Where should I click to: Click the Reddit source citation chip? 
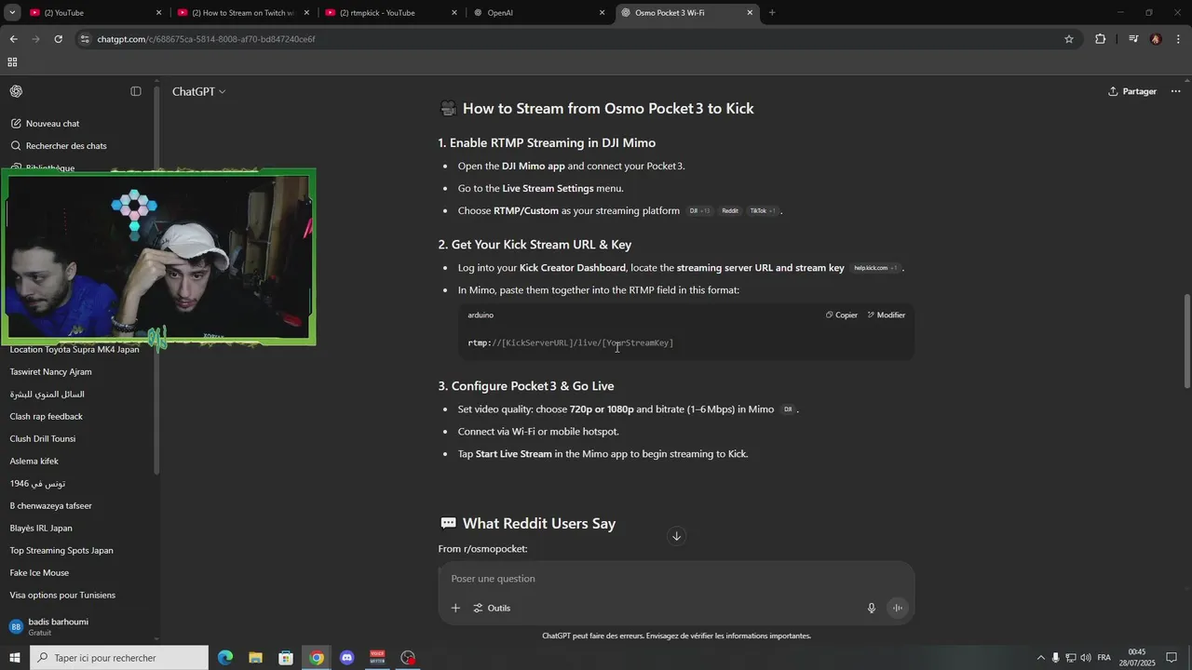[730, 211]
